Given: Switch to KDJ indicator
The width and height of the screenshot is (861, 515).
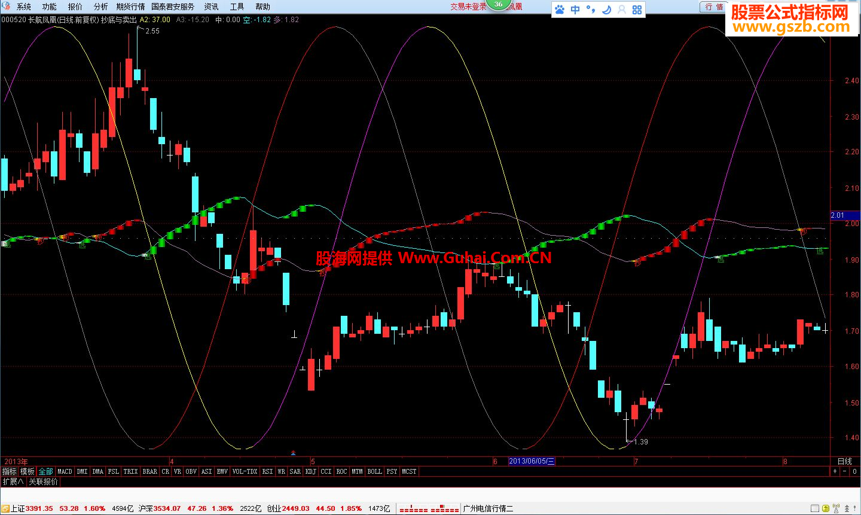Looking at the screenshot, I should click(311, 471).
